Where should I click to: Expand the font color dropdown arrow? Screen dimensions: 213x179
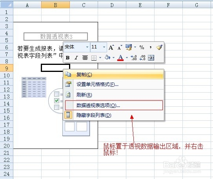pyautogui.click(x=127, y=58)
